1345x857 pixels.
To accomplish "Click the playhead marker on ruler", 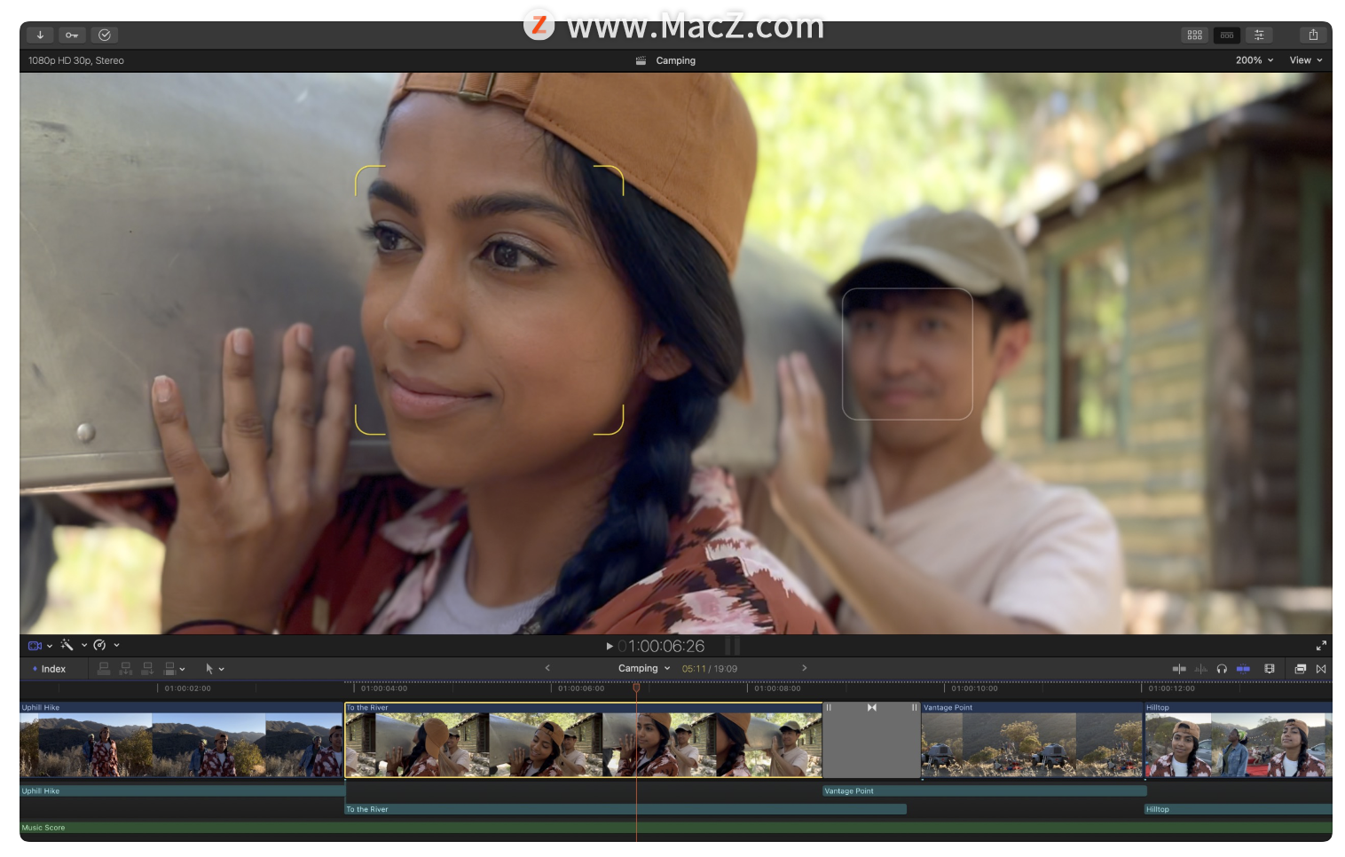I will pyautogui.click(x=636, y=688).
